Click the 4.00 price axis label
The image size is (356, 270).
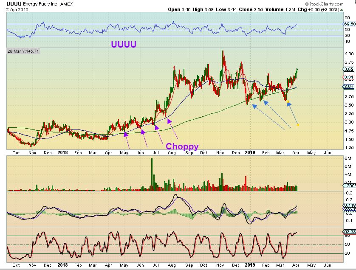[x=349, y=54]
